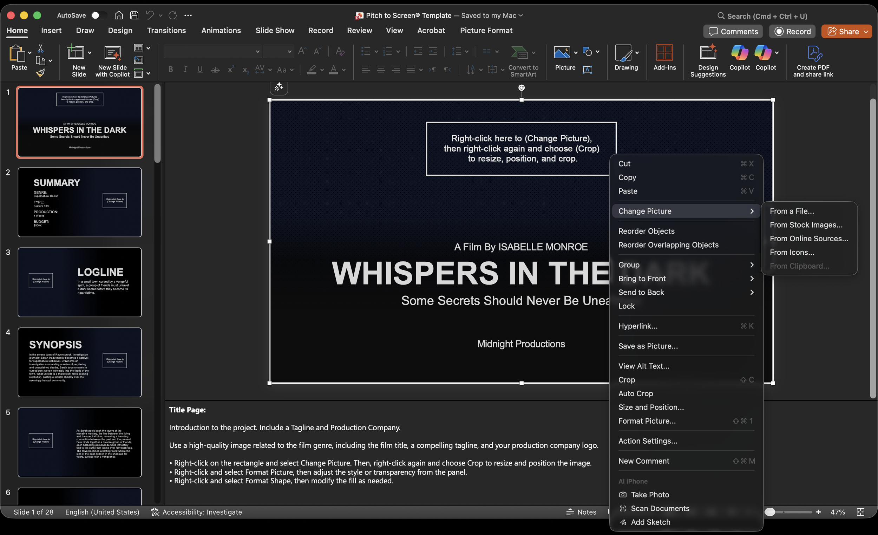Image resolution: width=878 pixels, height=535 pixels.
Task: Click the Comments button
Action: [733, 32]
